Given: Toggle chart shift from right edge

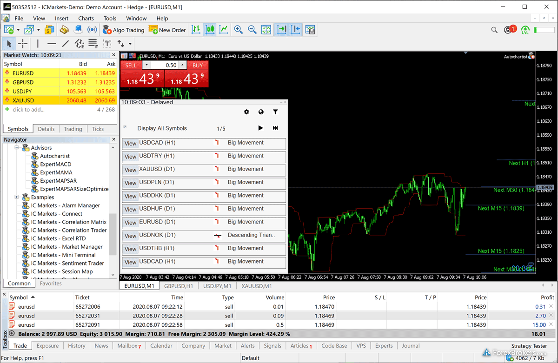Looking at the screenshot, I should pyautogui.click(x=295, y=30).
